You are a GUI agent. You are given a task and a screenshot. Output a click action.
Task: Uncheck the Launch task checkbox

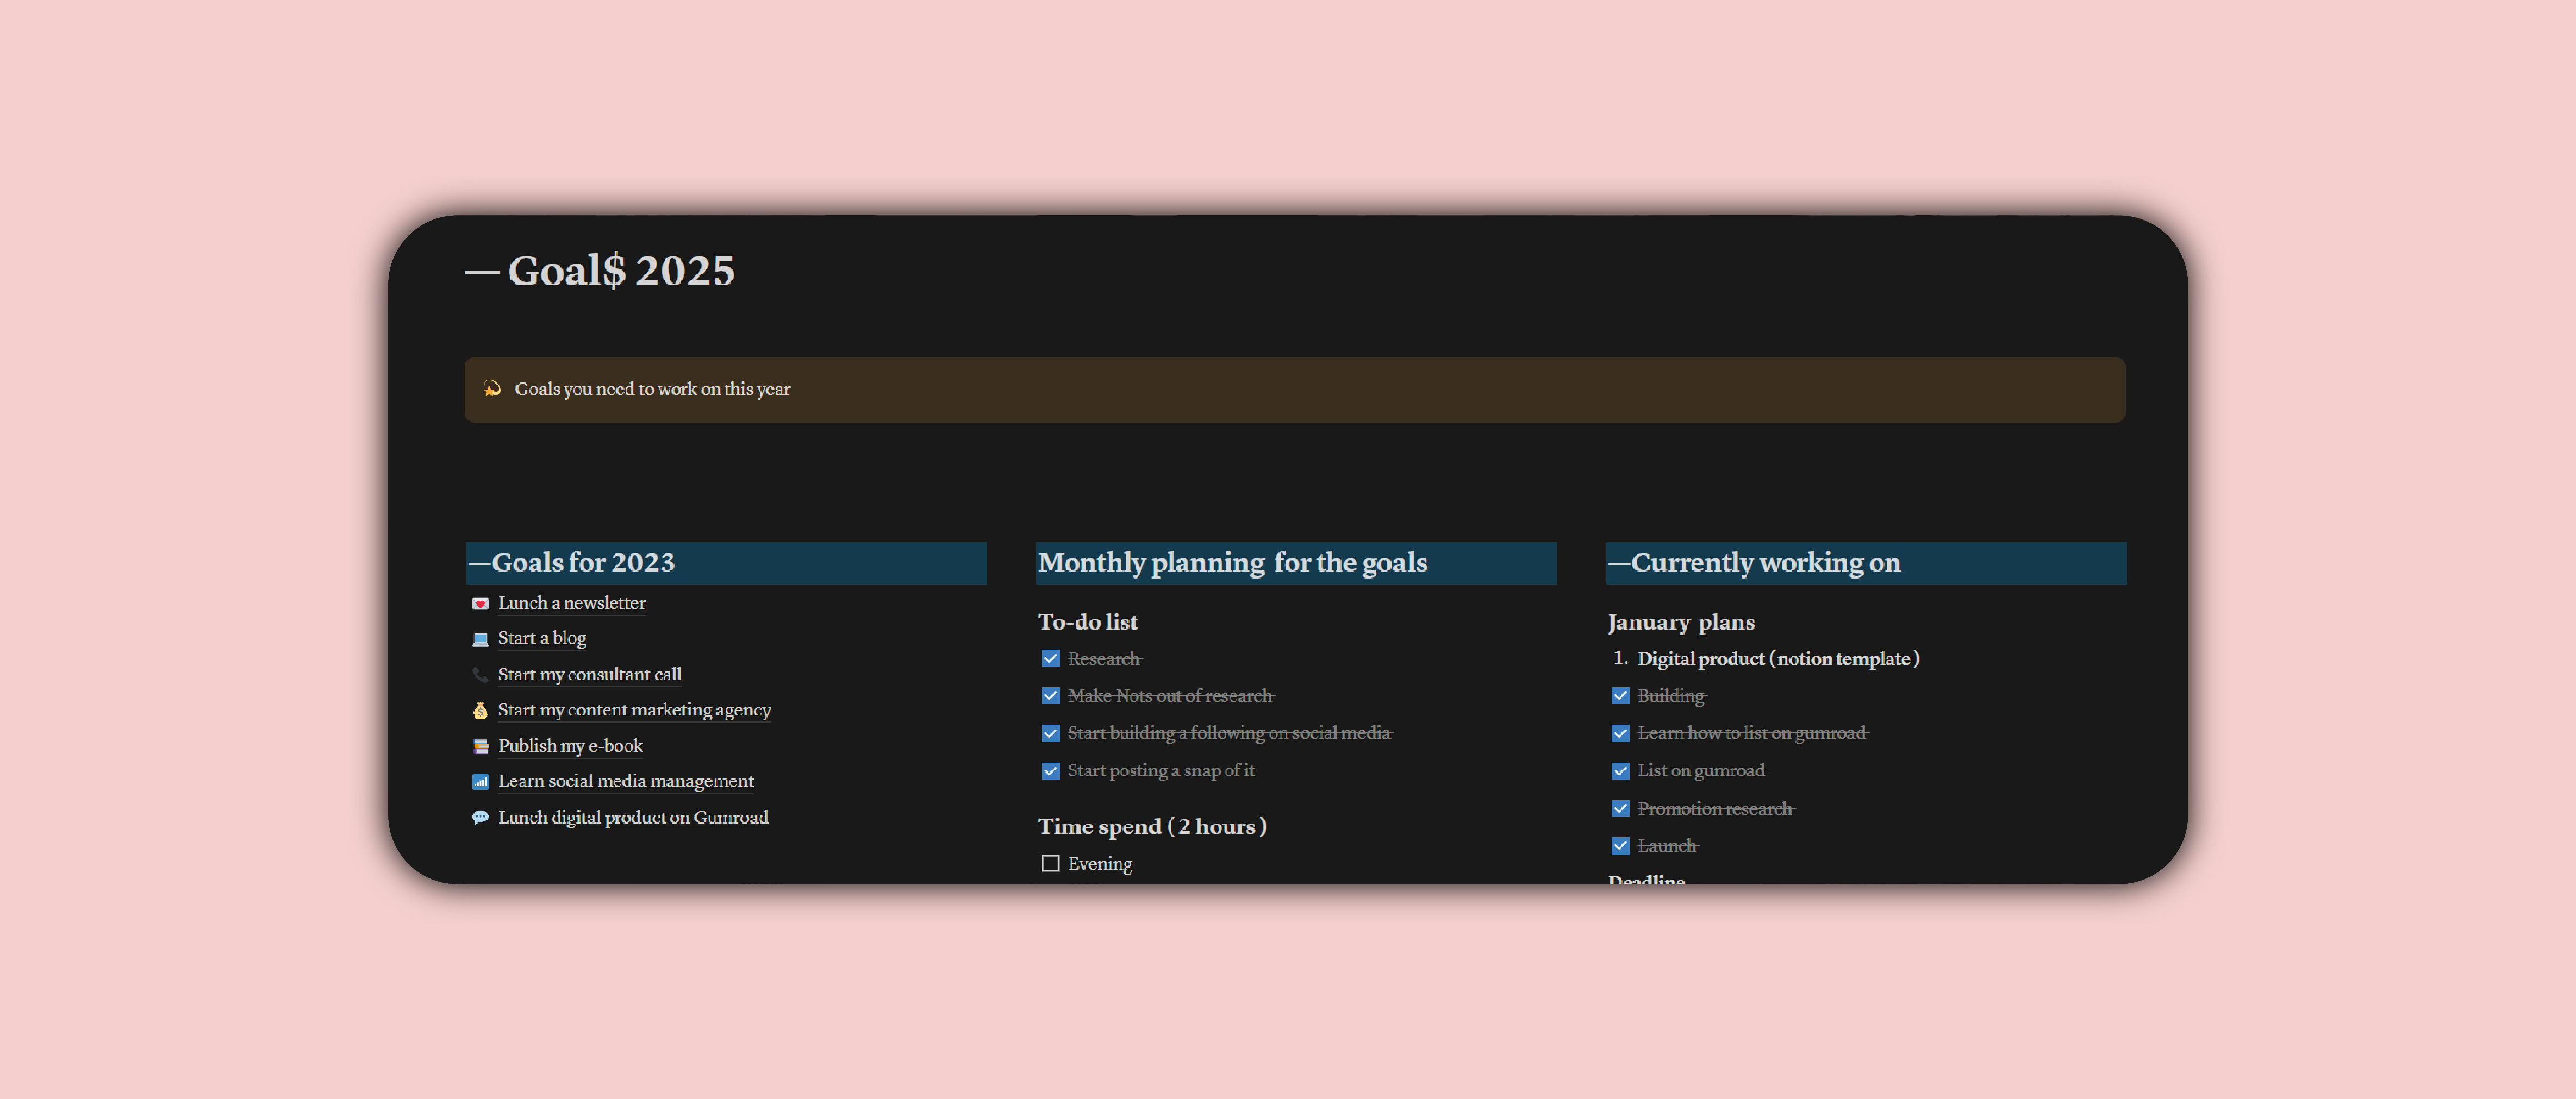point(1620,846)
